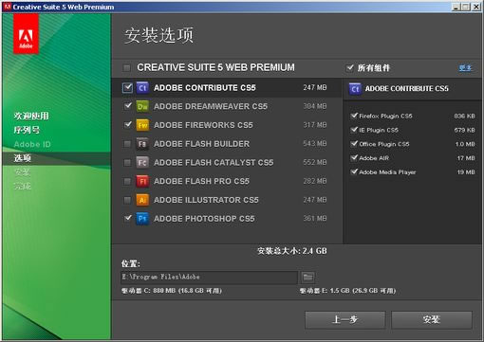Image resolution: width=484 pixels, height=342 pixels.
Task: Select the ADOBE ILLUSTRATOR CS5 row label
Action: point(206,200)
